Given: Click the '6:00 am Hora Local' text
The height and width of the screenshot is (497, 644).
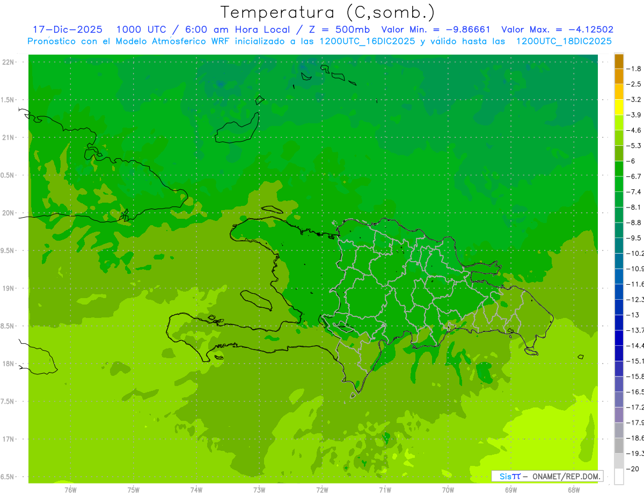Looking at the screenshot, I should (x=239, y=29).
